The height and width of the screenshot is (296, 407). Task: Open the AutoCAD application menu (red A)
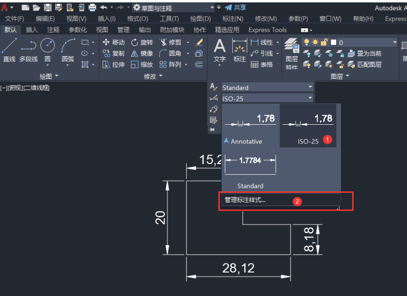tap(4, 8)
